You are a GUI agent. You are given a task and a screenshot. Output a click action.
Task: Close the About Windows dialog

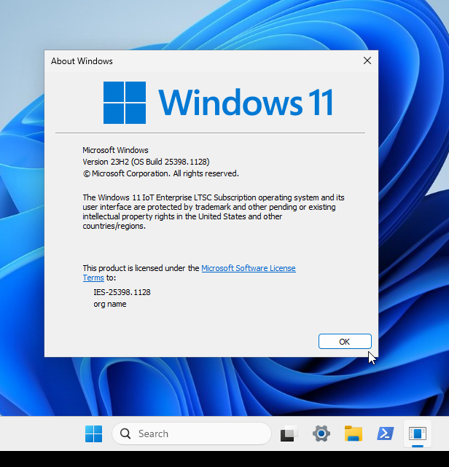pos(367,60)
